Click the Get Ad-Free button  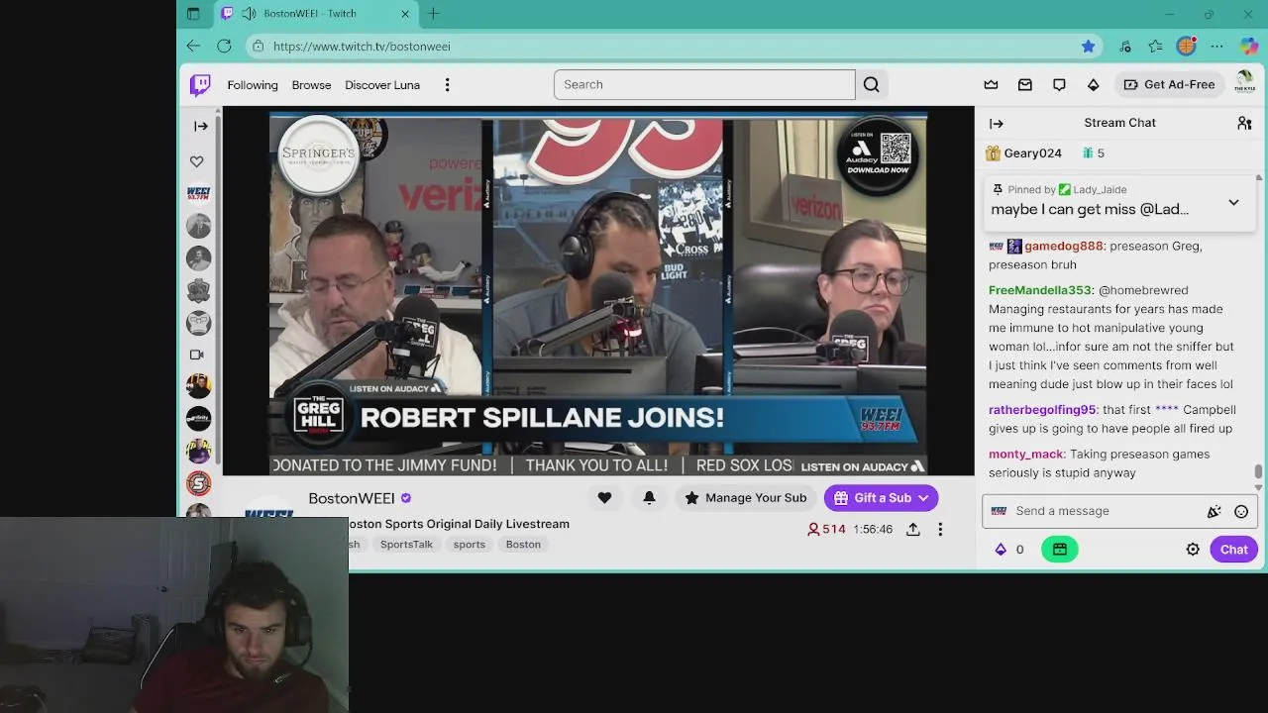coord(1169,84)
